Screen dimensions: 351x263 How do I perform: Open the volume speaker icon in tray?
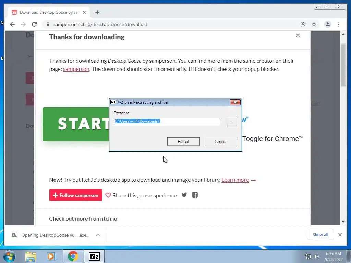pyautogui.click(x=316, y=257)
